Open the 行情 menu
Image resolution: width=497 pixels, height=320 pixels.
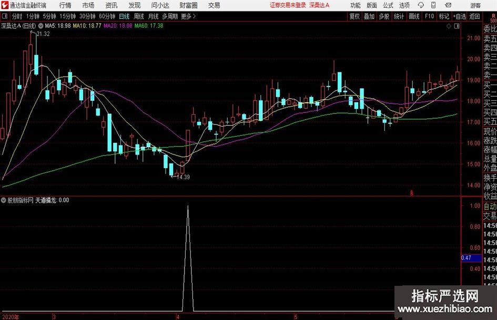click(65, 5)
